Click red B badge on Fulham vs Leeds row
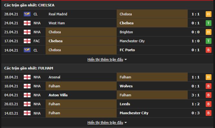The height and width of the screenshot is (128, 215). tap(208, 104)
